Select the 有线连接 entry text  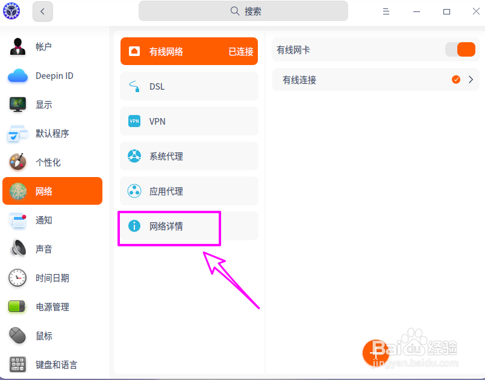[299, 79]
